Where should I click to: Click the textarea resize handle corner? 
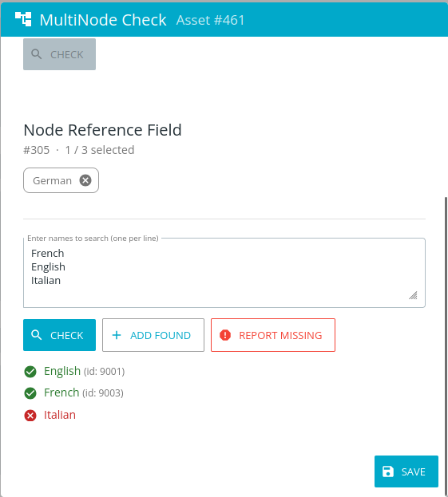(x=413, y=295)
